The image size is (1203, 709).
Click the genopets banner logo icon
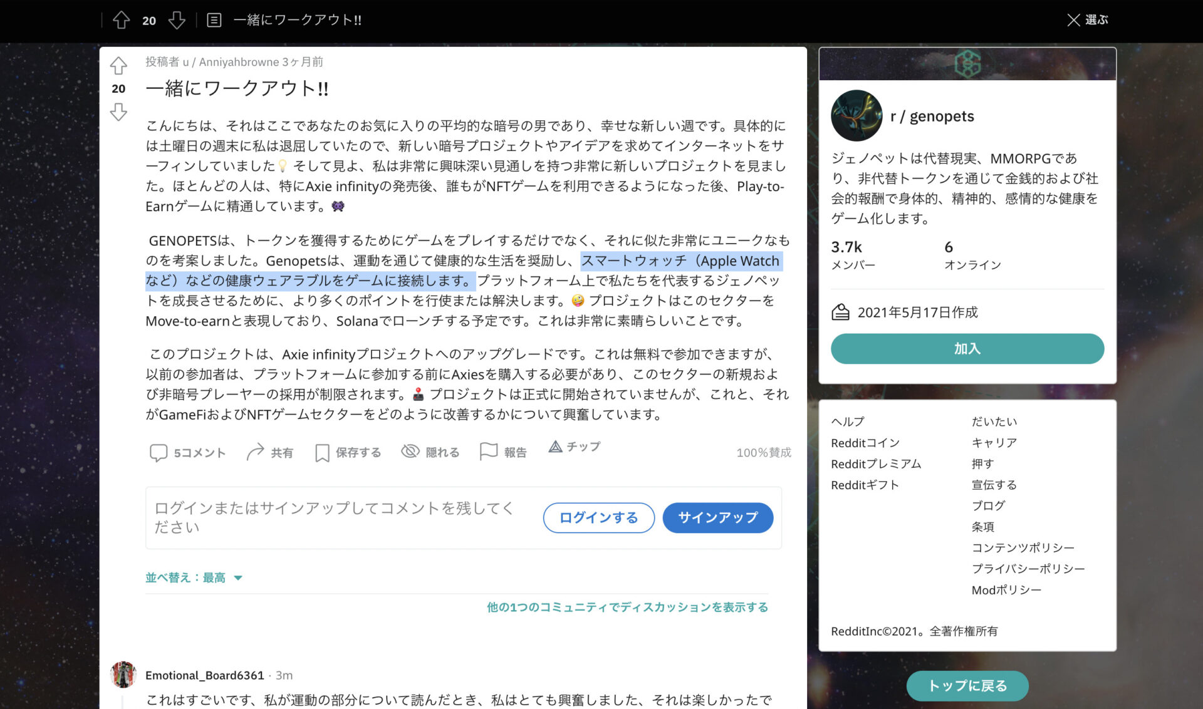[967, 63]
